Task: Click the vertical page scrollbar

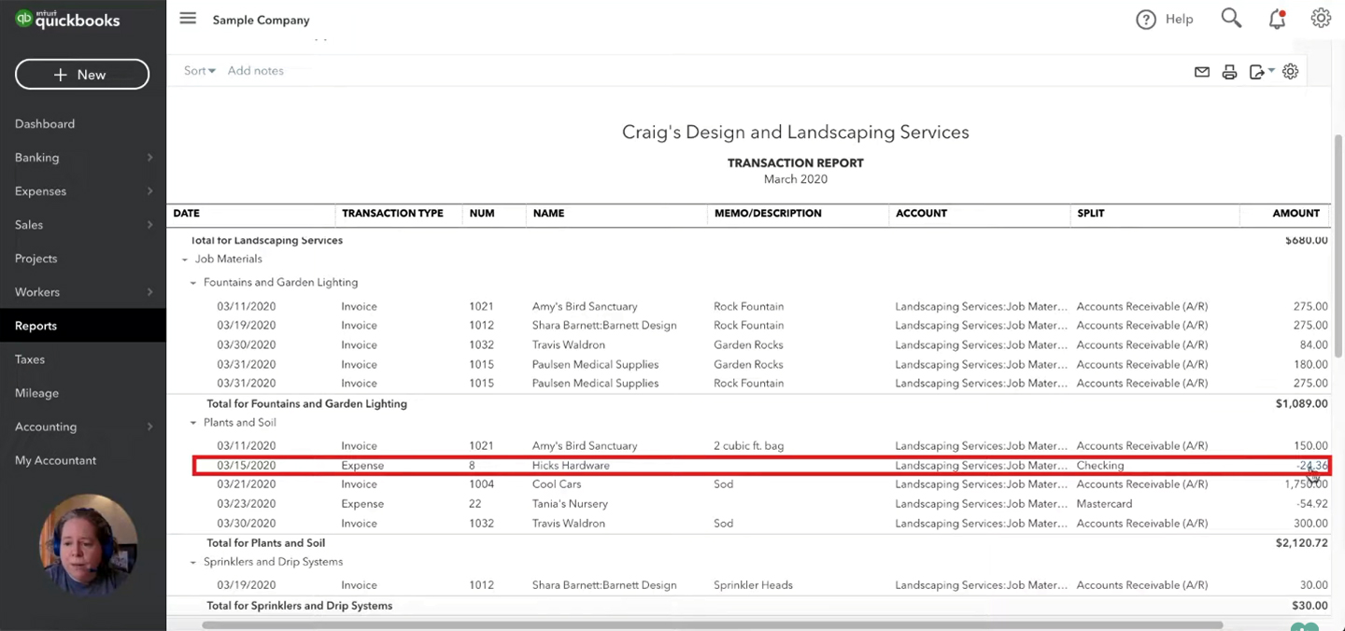Action: tap(1338, 245)
